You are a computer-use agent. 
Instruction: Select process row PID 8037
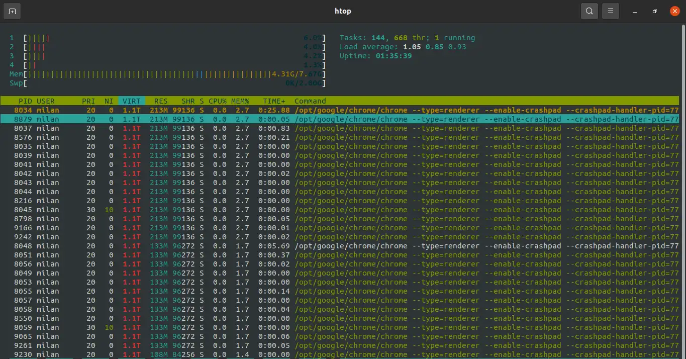pos(340,128)
